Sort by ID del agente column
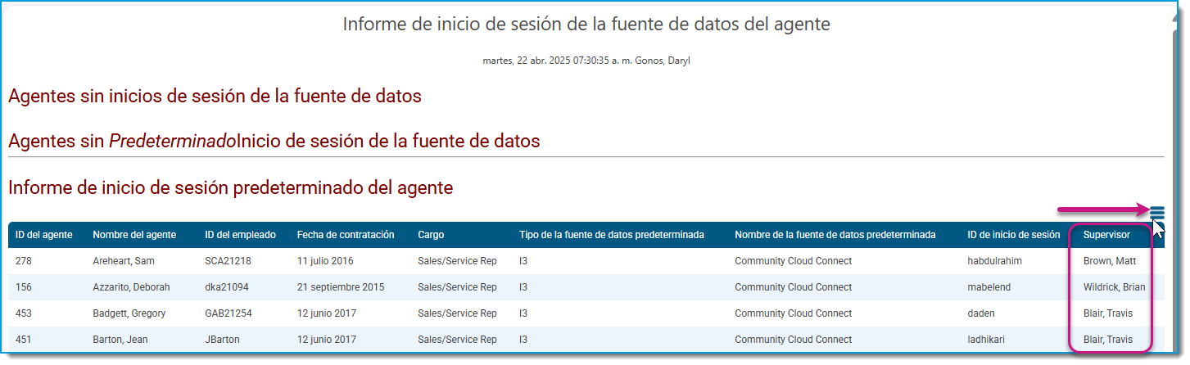Screen dimensions: 1190x365 [x=43, y=235]
